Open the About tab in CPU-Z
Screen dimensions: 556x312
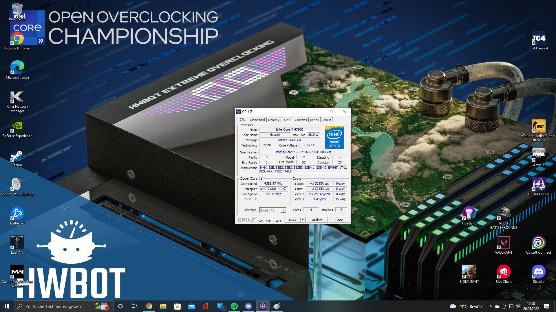click(x=327, y=120)
